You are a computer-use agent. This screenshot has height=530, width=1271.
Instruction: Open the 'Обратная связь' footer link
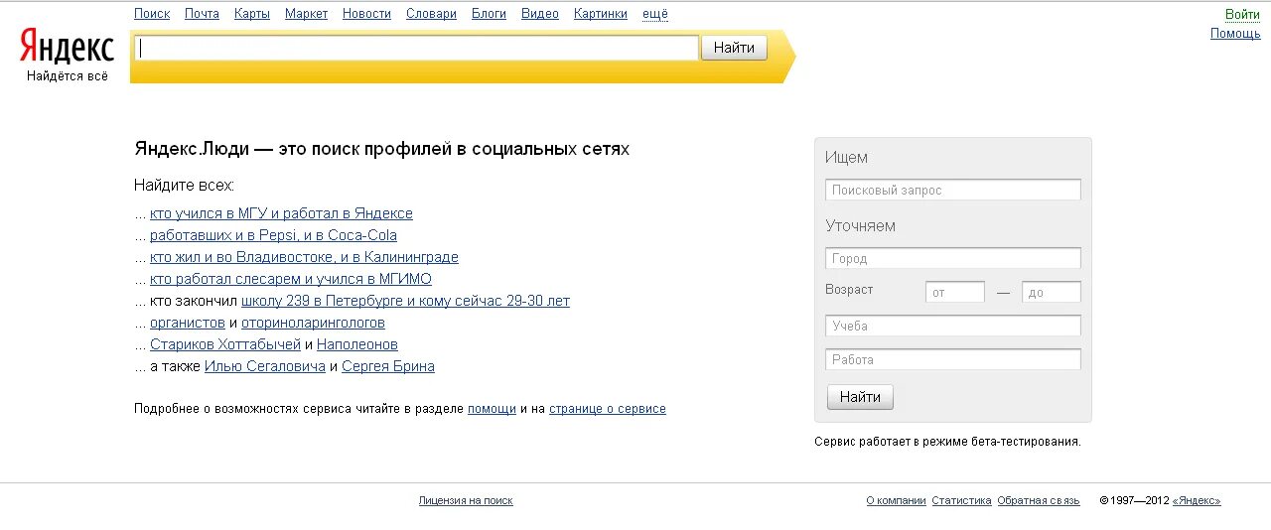1039,501
